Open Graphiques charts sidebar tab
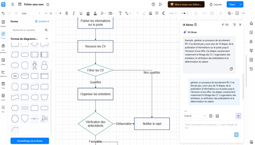The height and width of the screenshot is (145, 255). click(3, 73)
